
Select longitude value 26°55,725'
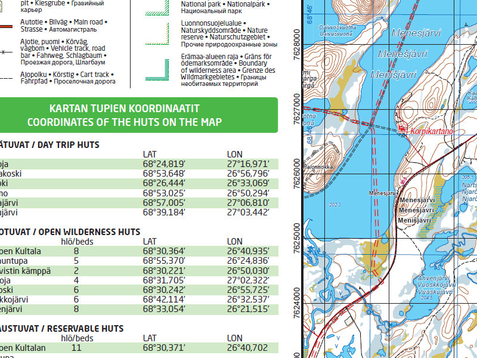(248, 290)
